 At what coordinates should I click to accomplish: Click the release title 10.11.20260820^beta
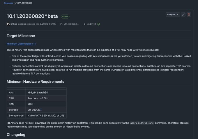pyautogui.click(x=32, y=16)
